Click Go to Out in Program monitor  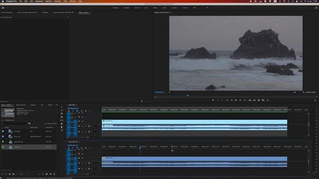(x=245, y=100)
